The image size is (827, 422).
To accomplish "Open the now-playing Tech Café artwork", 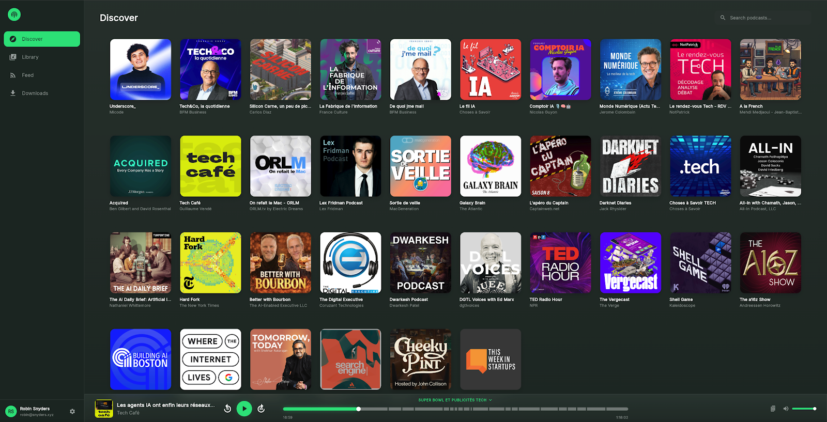I will pos(104,409).
